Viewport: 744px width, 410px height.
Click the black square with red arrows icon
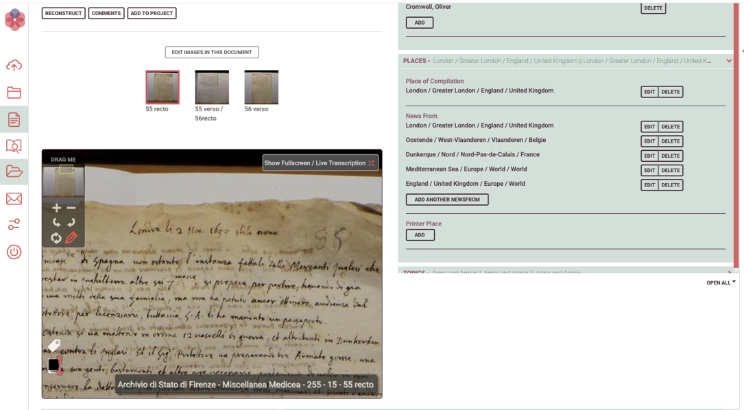(x=55, y=365)
